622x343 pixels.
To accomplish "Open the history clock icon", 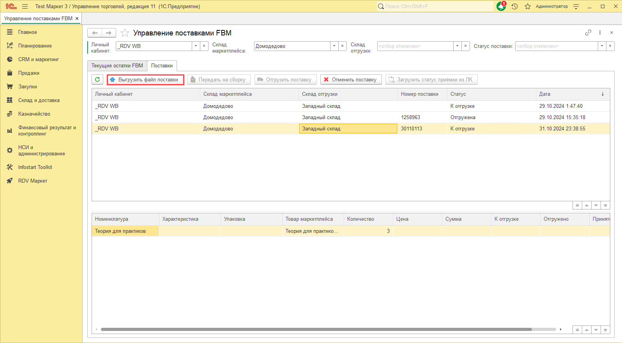I will (x=514, y=6).
